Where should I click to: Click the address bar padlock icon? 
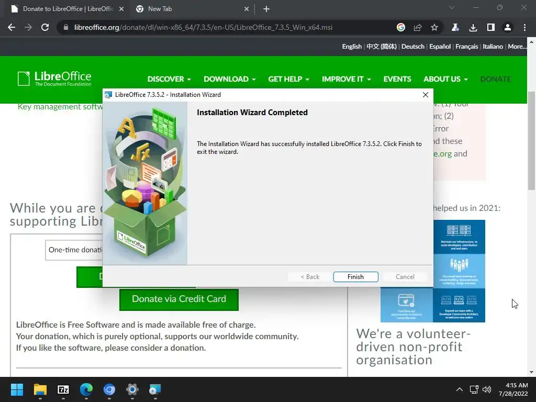click(66, 27)
